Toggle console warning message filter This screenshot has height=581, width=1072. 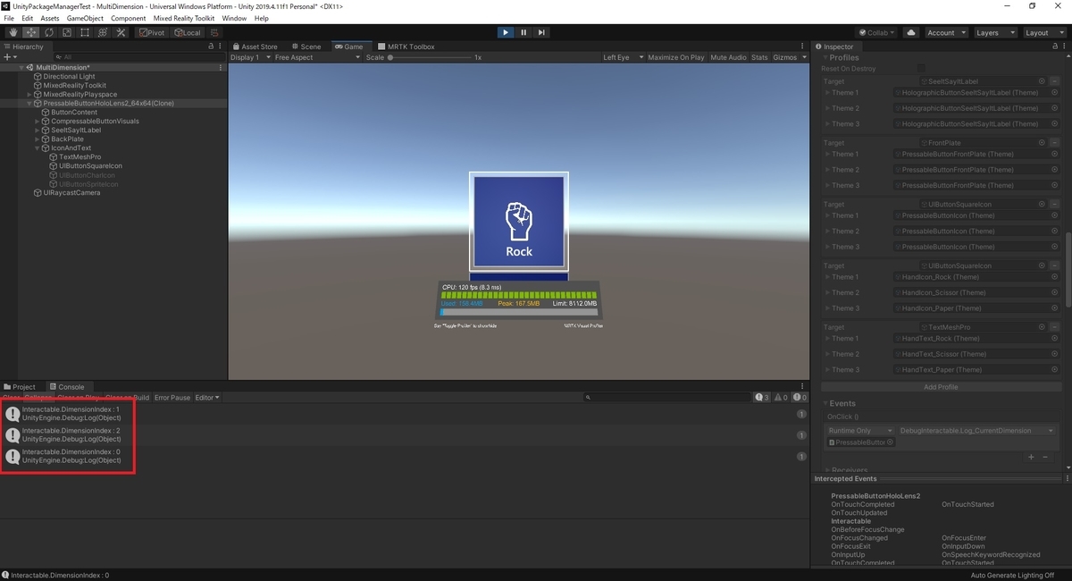click(x=782, y=397)
